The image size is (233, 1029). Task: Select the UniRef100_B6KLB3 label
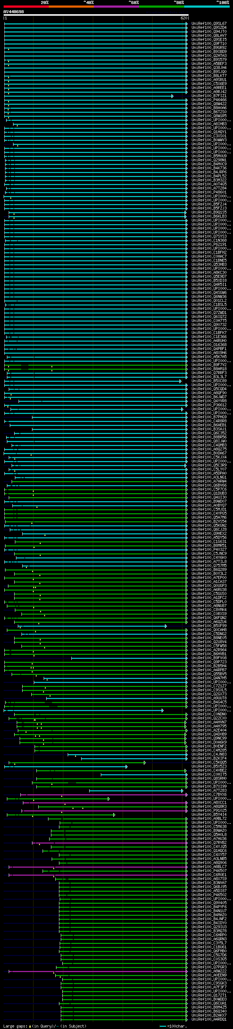(209, 216)
